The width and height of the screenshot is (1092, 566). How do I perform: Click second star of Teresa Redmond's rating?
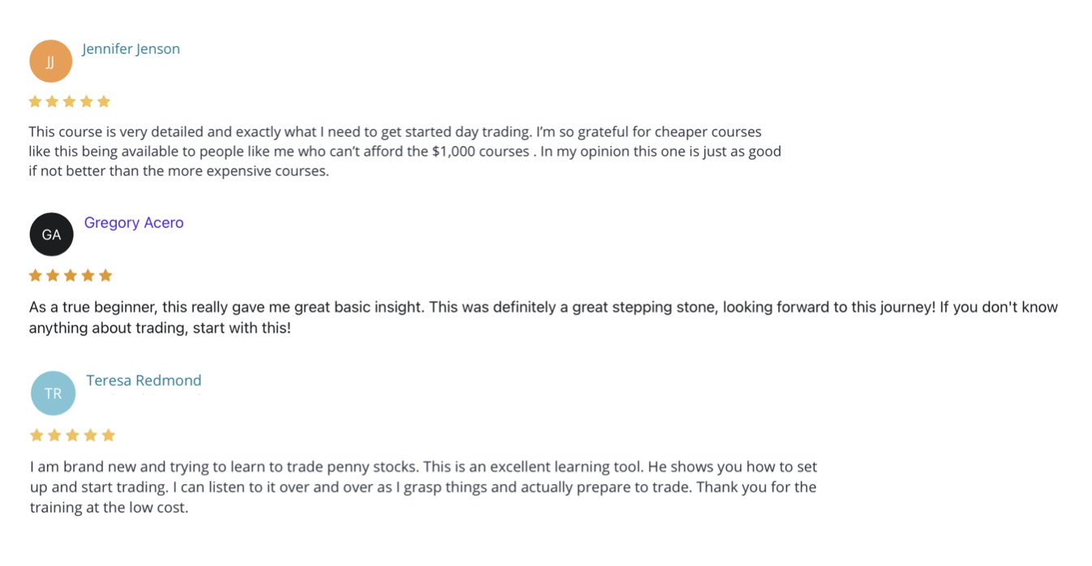click(54, 435)
